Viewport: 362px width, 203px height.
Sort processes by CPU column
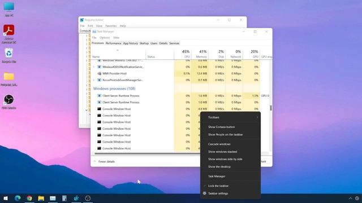click(183, 54)
